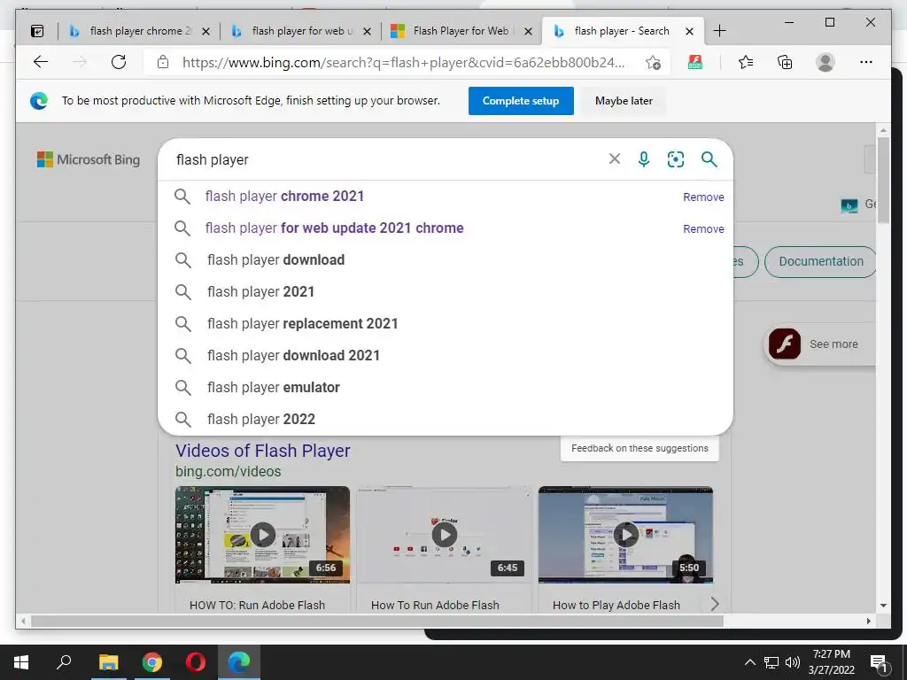Play the 6:45 'How To Run Adobe Flash' video
907x680 pixels.
tap(445, 535)
